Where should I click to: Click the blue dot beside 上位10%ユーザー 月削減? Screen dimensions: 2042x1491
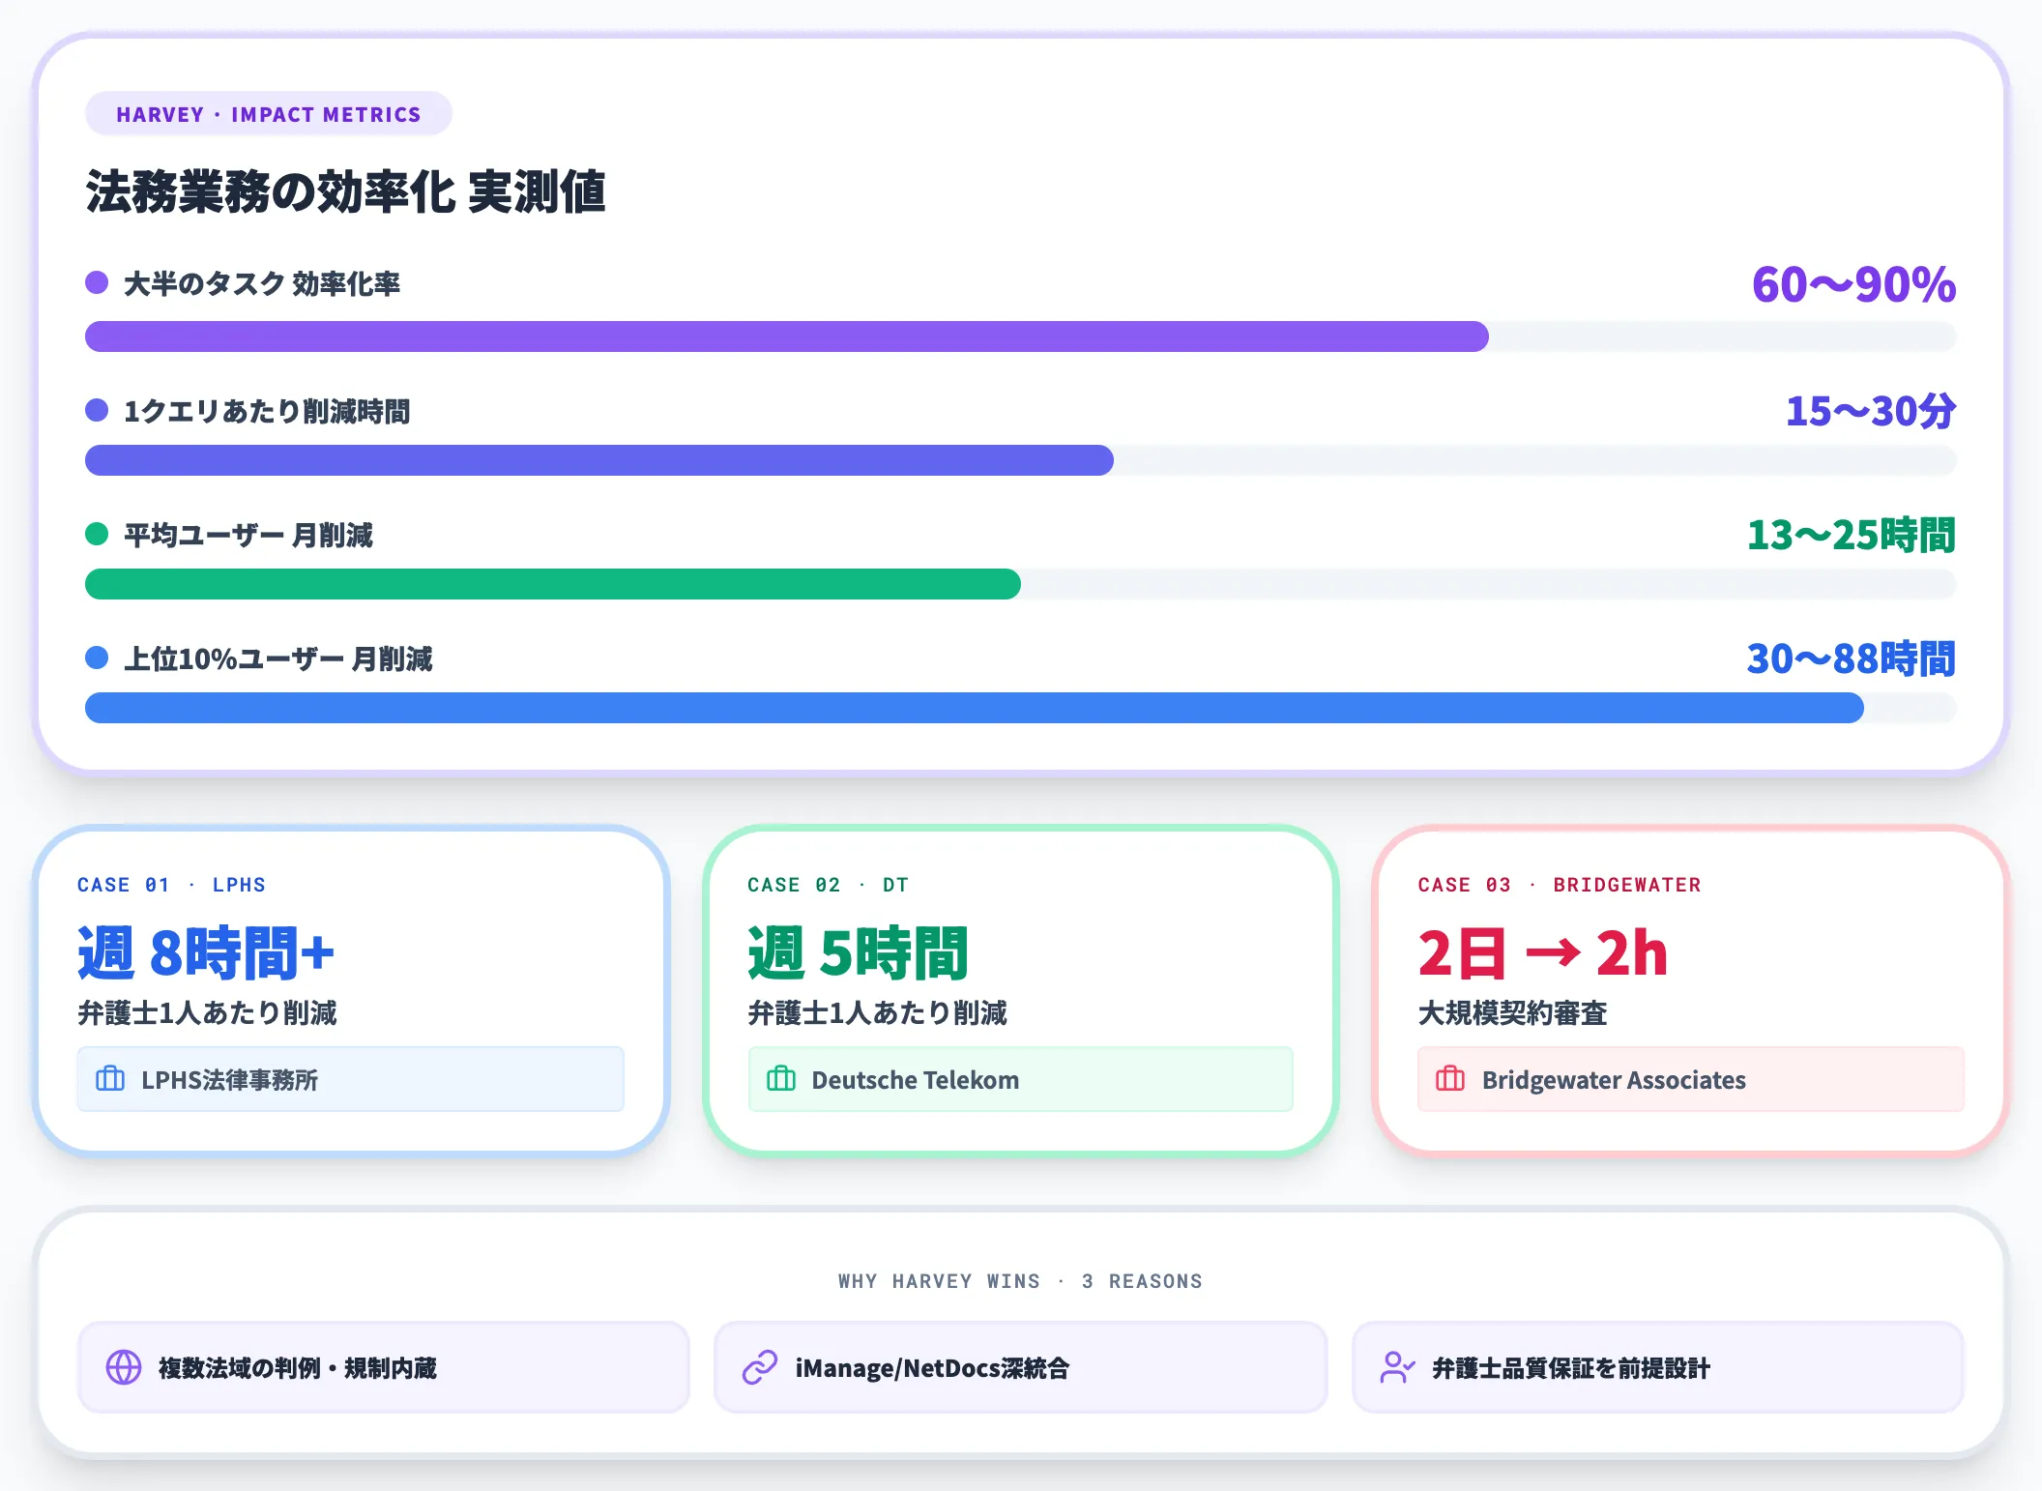(x=97, y=658)
